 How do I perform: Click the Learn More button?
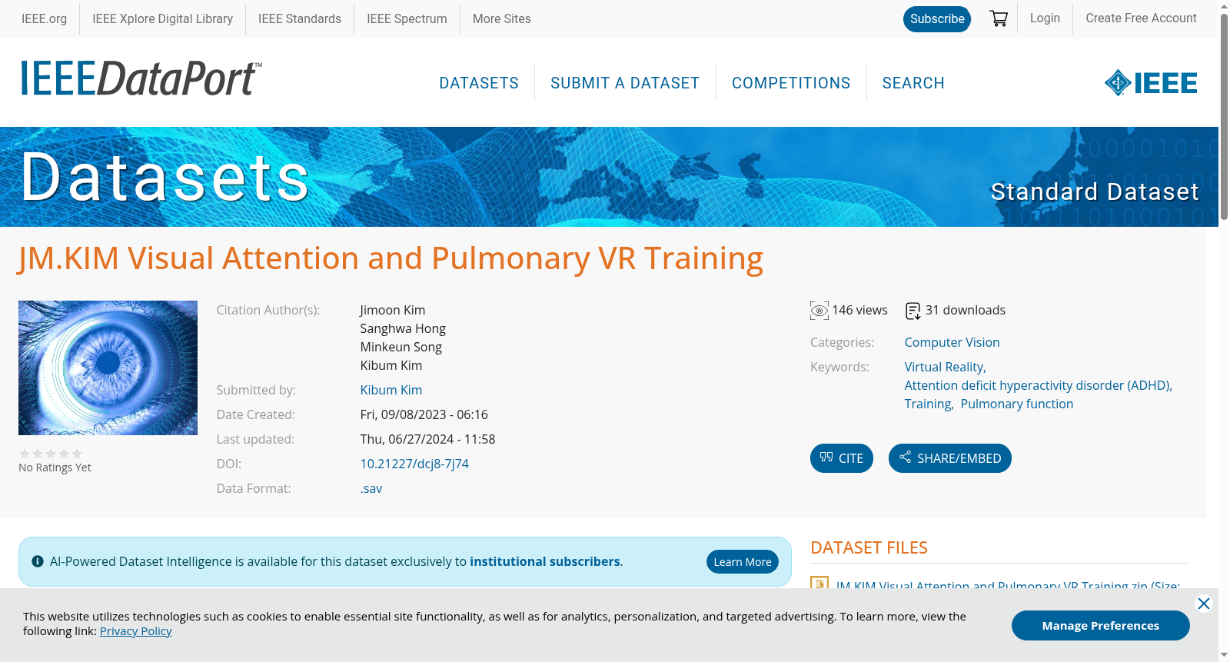[x=743, y=562]
